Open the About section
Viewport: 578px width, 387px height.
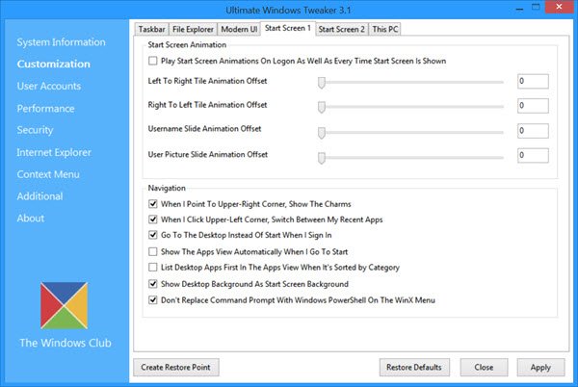[x=31, y=219]
